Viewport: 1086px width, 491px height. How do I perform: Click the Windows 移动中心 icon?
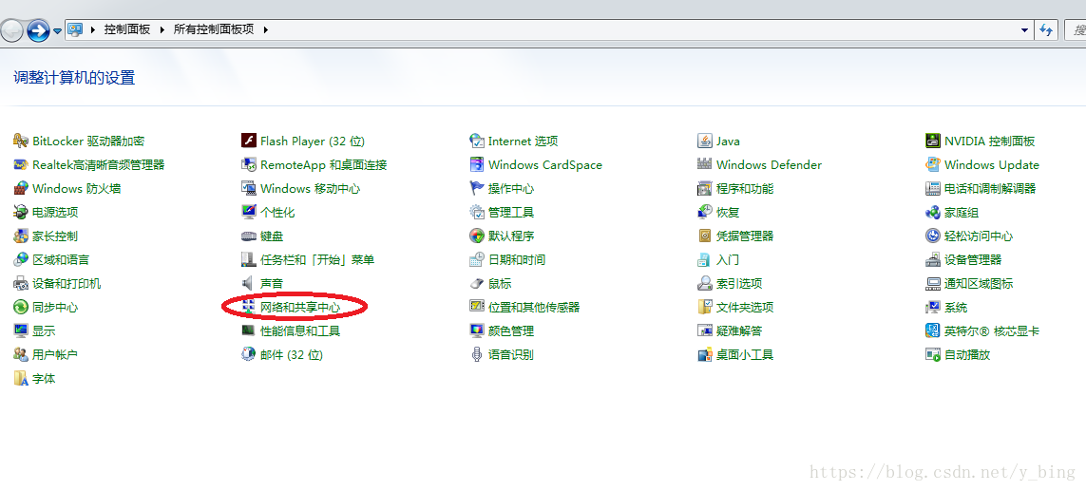click(249, 188)
